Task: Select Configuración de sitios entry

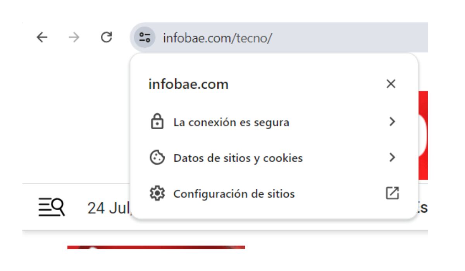Action: (274, 193)
